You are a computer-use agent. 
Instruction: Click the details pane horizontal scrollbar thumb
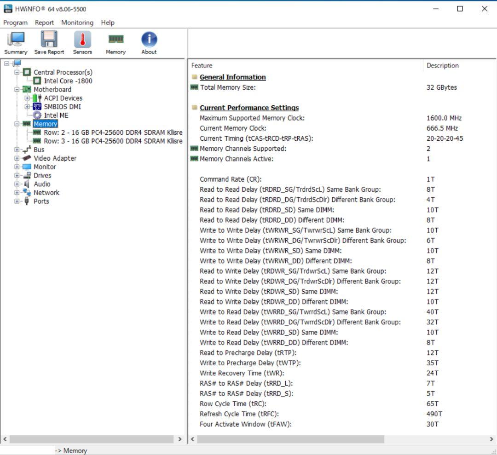(x=291, y=439)
